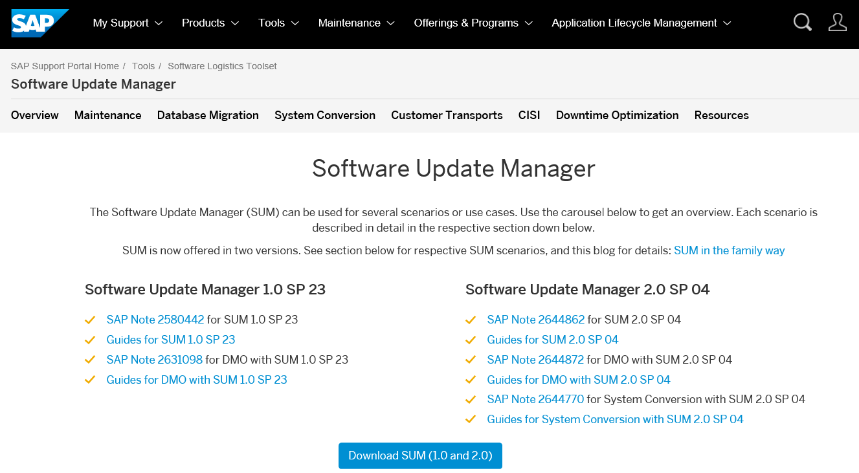The width and height of the screenshot is (859, 473).
Task: Open Guides for SUM 1.0 SP 23
Action: 171,340
